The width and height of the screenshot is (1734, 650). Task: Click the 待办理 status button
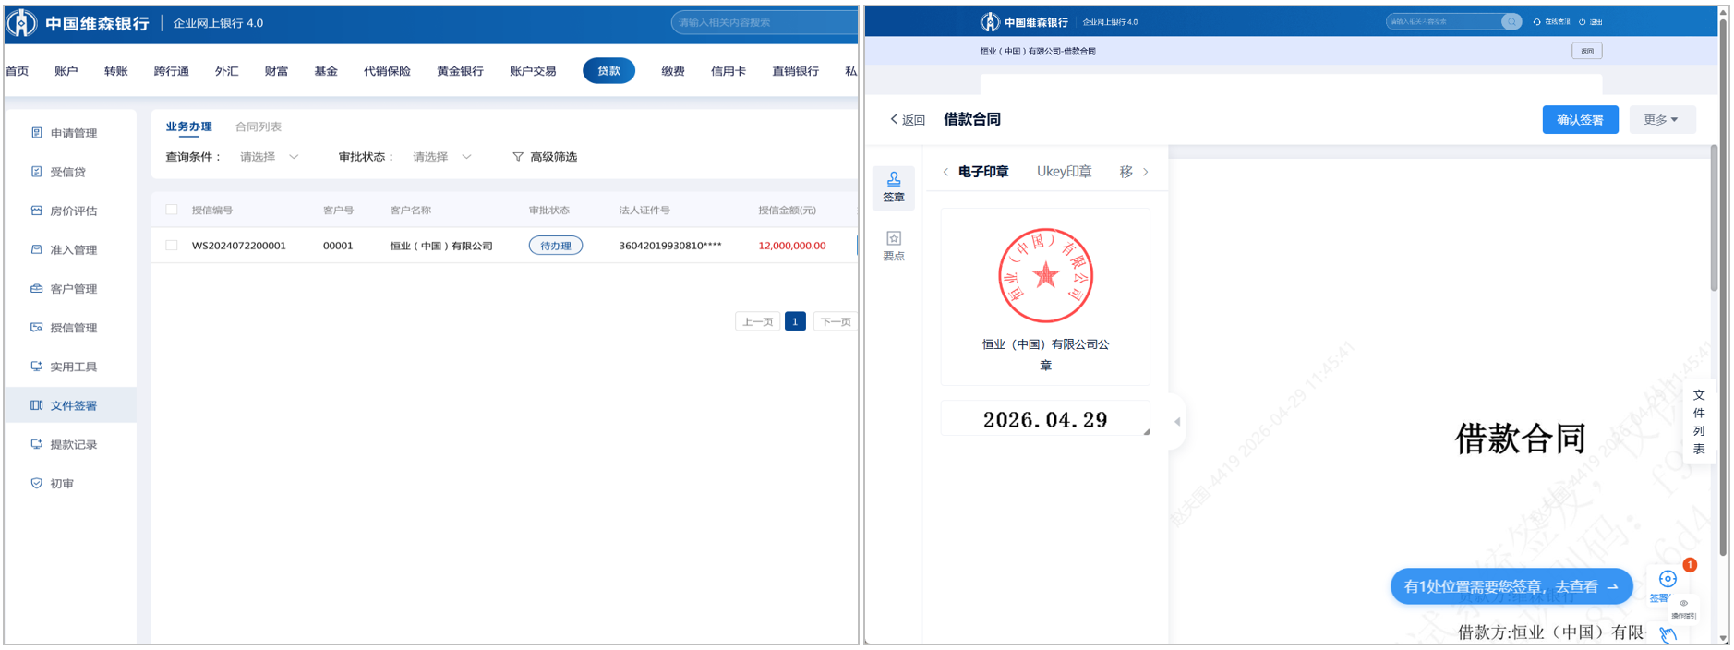coord(555,246)
